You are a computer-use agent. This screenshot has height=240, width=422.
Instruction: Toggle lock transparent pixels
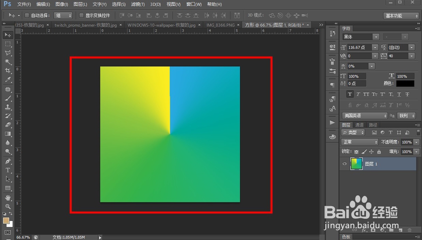[x=356, y=152]
